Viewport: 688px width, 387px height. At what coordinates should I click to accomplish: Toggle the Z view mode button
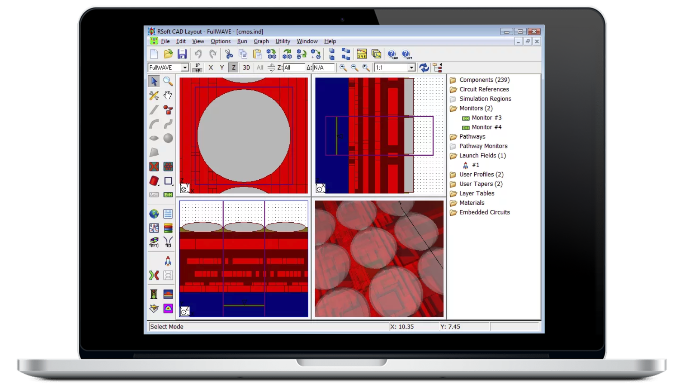click(233, 68)
